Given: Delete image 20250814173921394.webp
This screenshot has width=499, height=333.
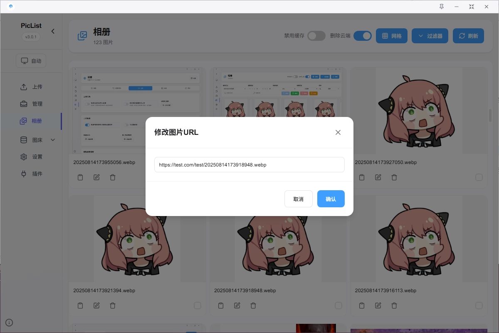Looking at the screenshot, I should [112, 306].
